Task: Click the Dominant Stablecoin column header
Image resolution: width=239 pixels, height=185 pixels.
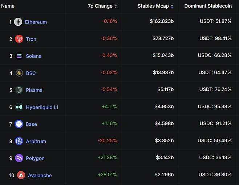Action: [208, 6]
